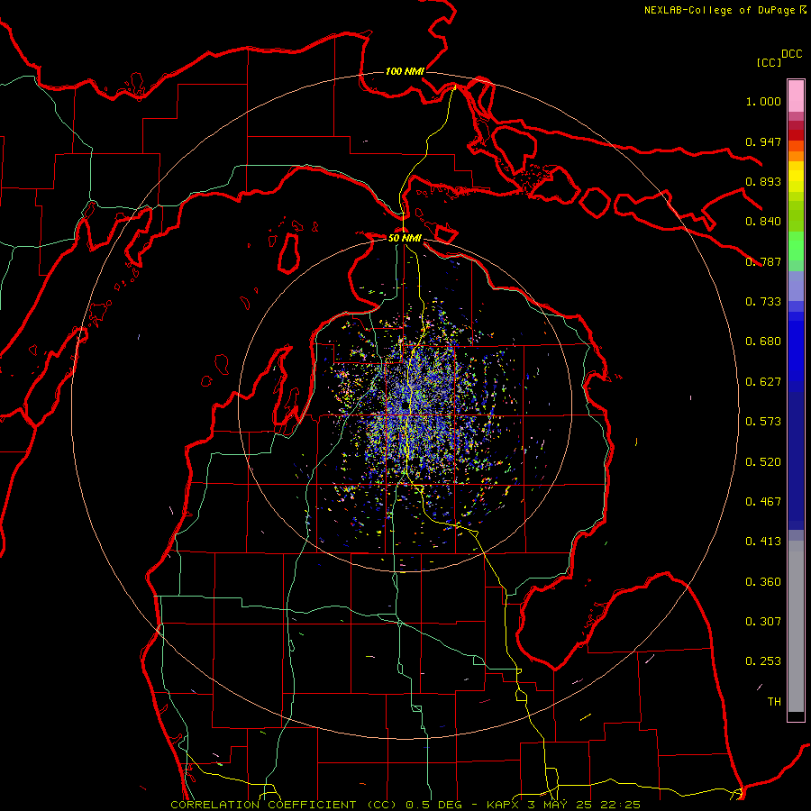The height and width of the screenshot is (811, 811).
Task: Click the Correlation Coefficient KAPX caption
Action: 405,805
